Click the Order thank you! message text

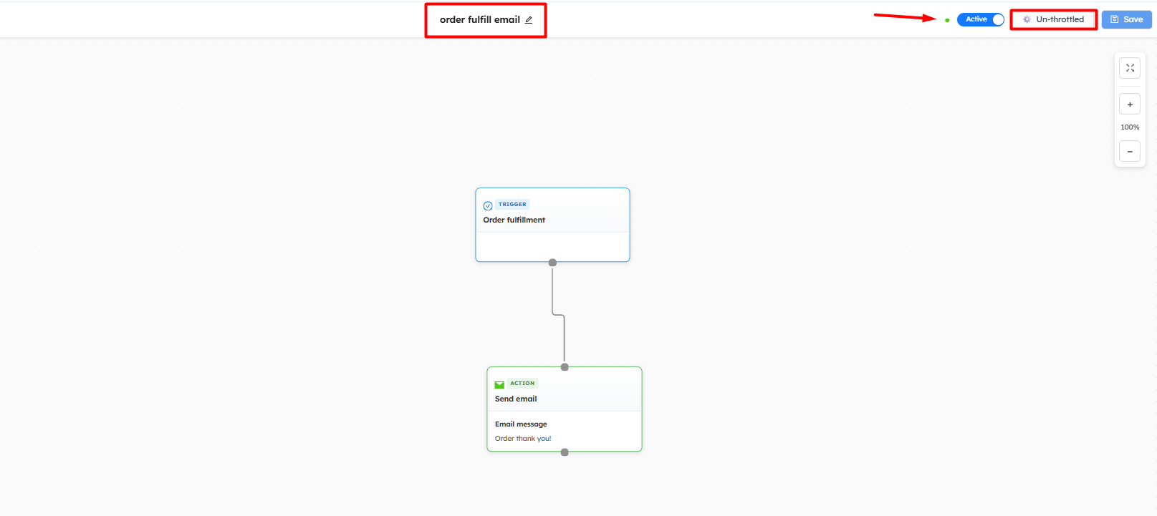(523, 439)
